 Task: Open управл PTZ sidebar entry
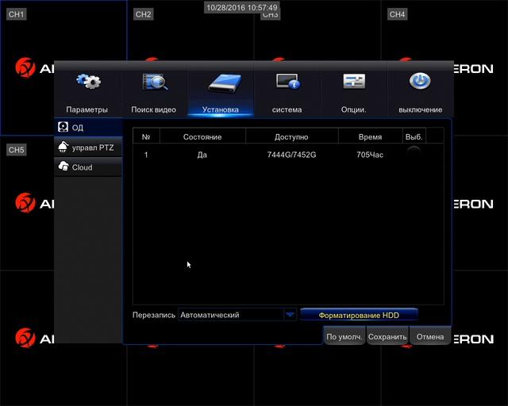[88, 147]
